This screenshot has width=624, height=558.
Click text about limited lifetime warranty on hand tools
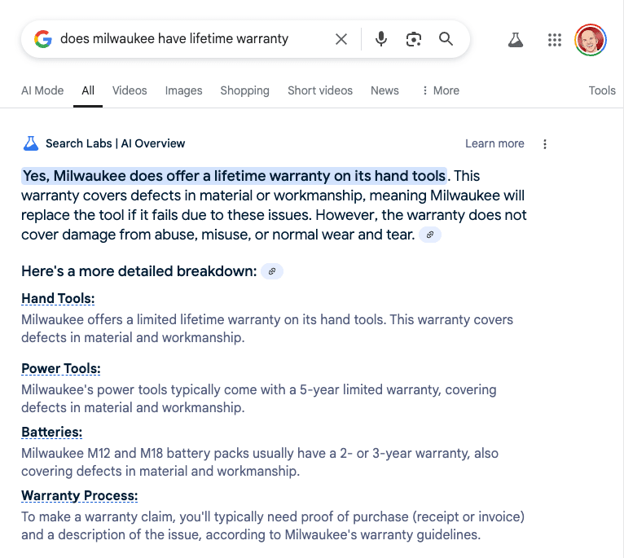267,329
